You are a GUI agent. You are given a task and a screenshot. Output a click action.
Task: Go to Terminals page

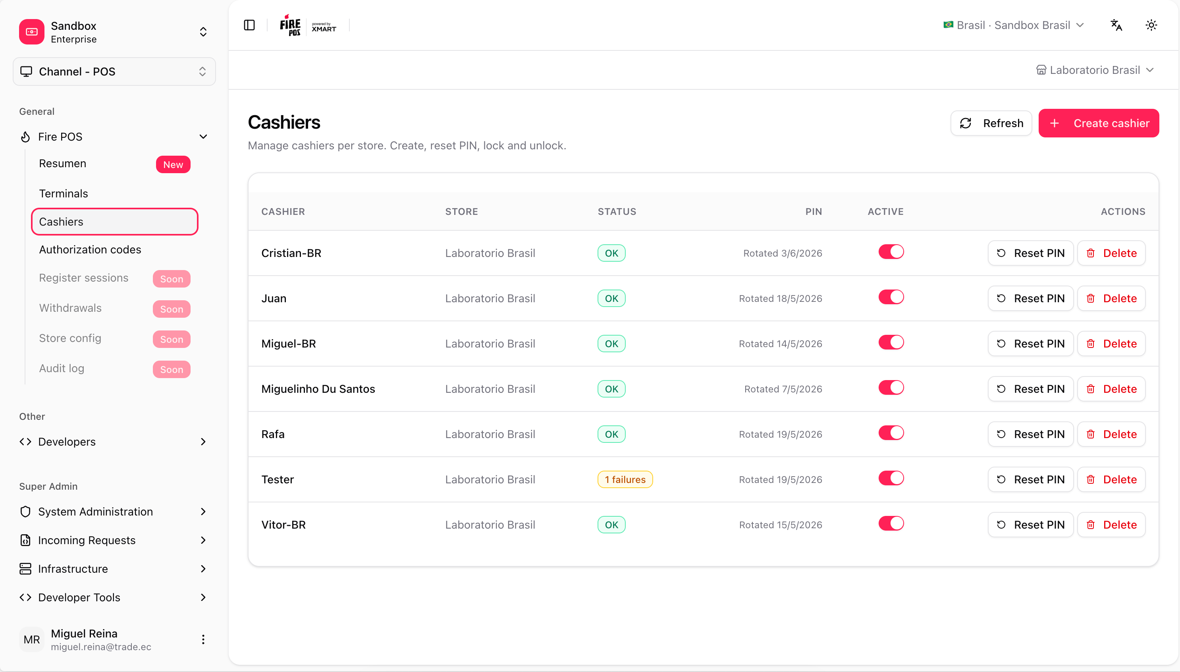pos(114,193)
